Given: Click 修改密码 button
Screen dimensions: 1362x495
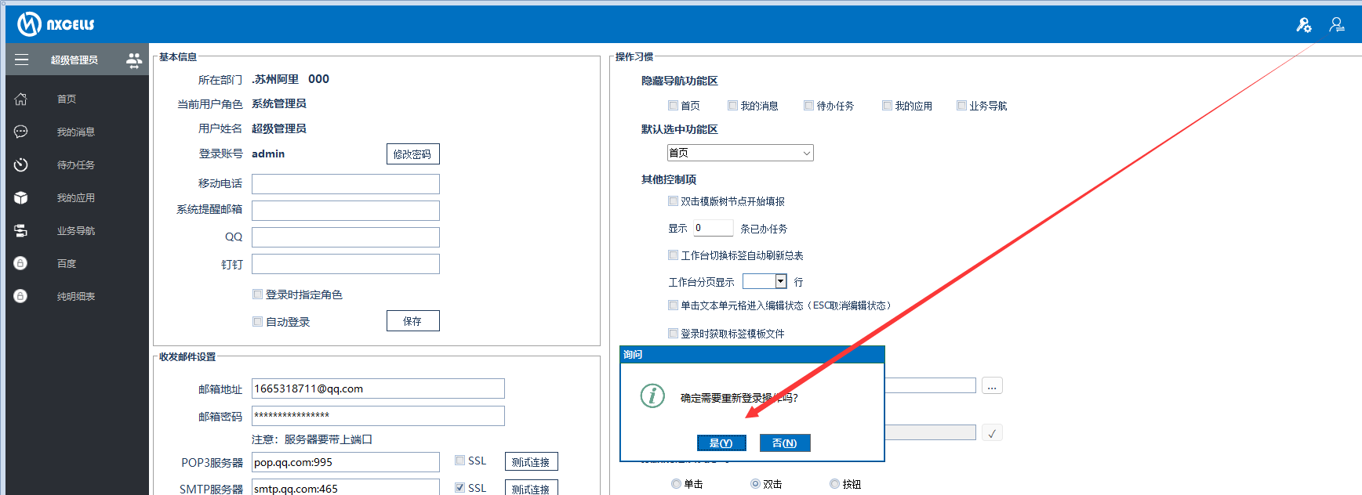Looking at the screenshot, I should pyautogui.click(x=412, y=154).
